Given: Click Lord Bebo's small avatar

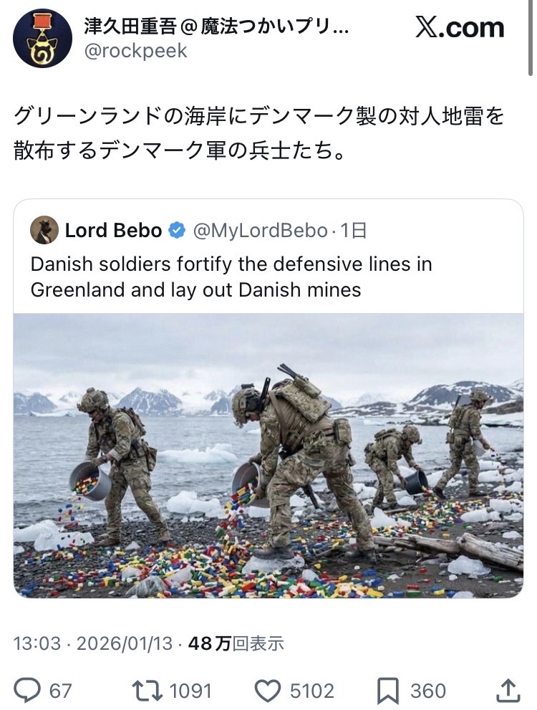Looking at the screenshot, I should [x=44, y=230].
